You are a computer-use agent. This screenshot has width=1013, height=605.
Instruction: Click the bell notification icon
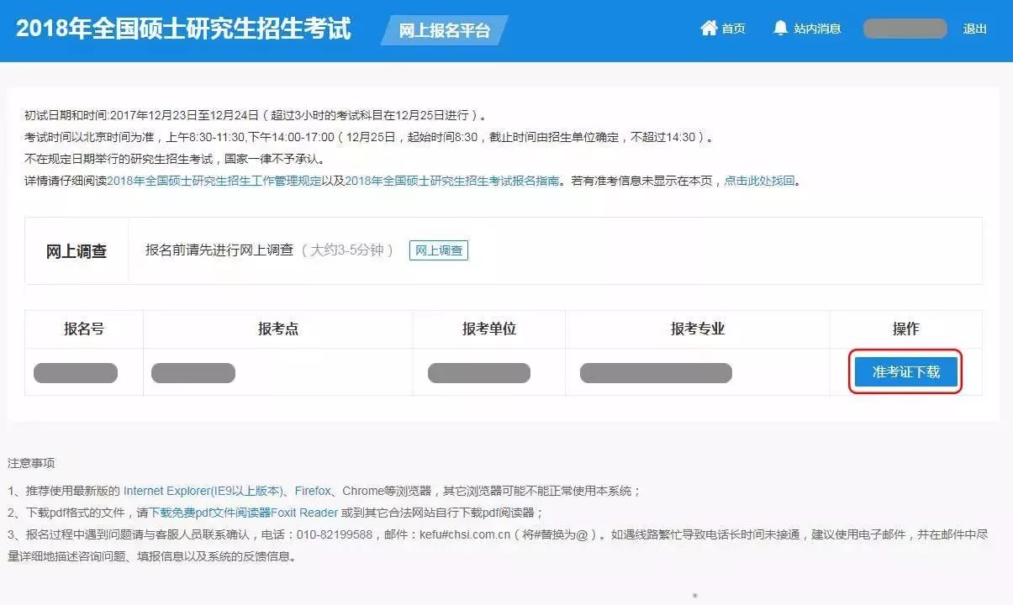780,28
